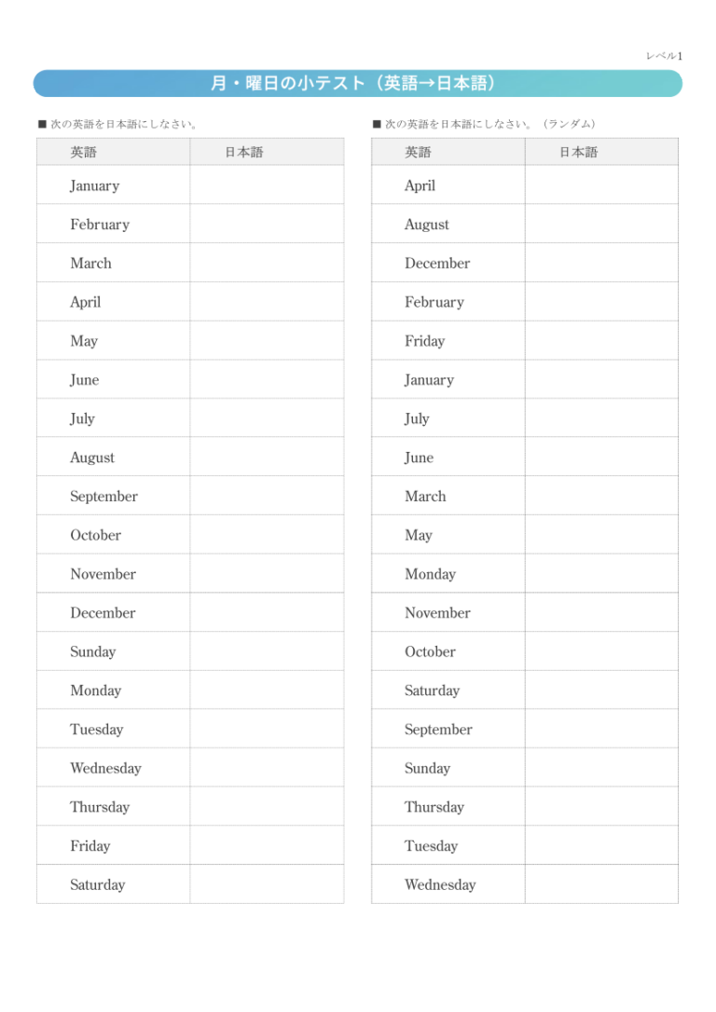Click the word Sunday in the ordered table

pos(93,652)
